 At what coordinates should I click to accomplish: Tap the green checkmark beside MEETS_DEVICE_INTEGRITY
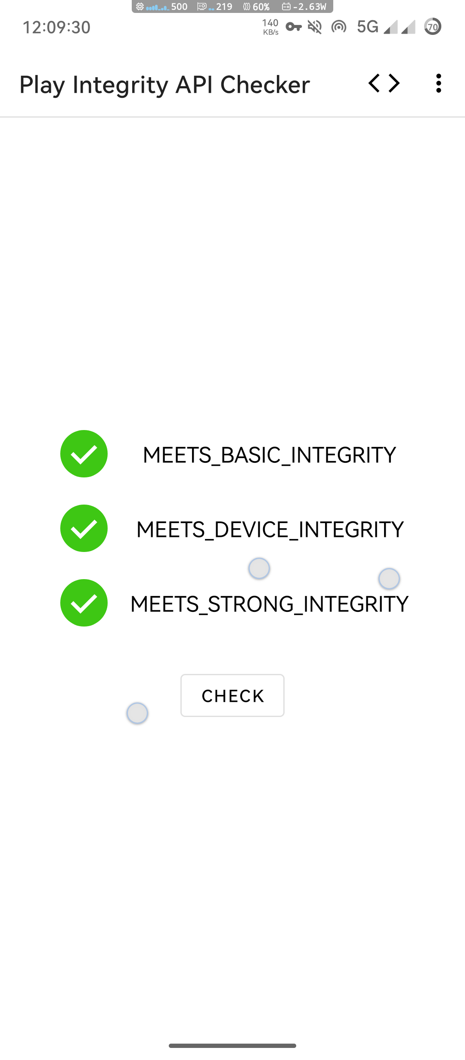click(x=84, y=528)
